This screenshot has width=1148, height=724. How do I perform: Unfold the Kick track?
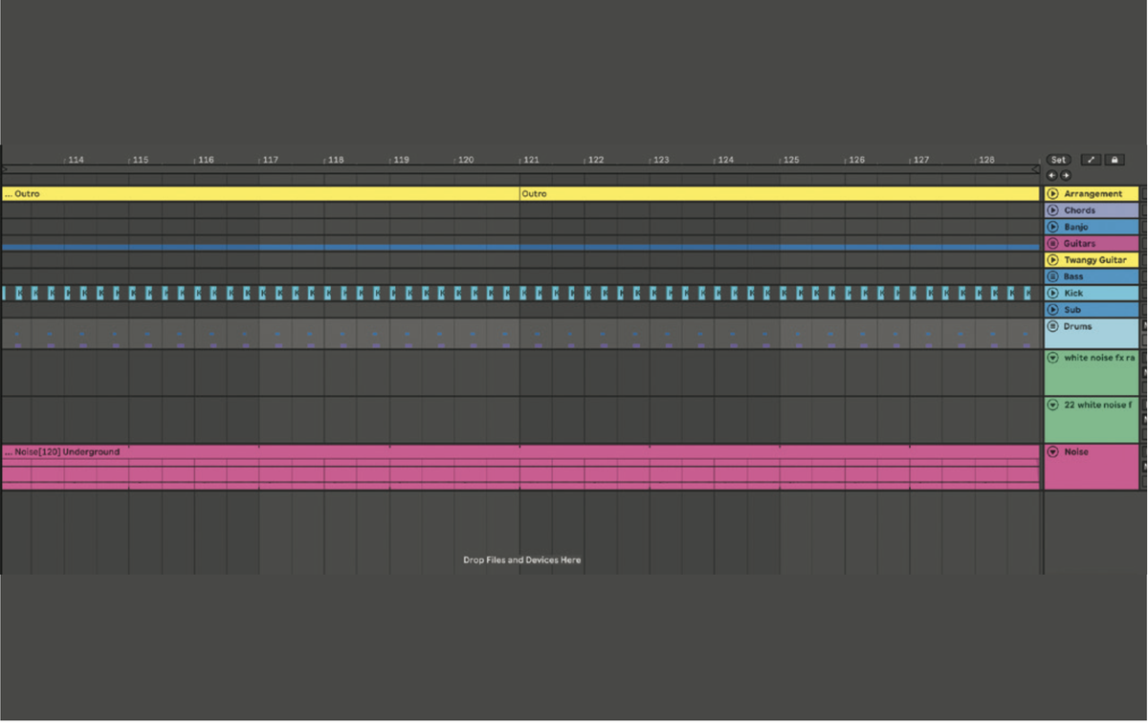pyautogui.click(x=1052, y=293)
